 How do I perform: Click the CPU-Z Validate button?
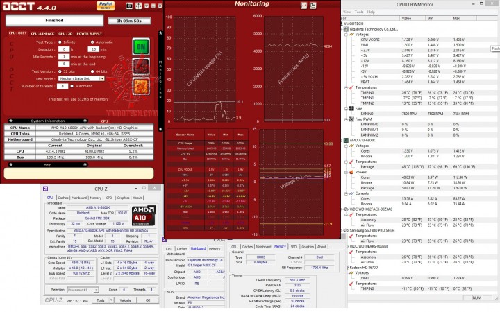[125, 300]
